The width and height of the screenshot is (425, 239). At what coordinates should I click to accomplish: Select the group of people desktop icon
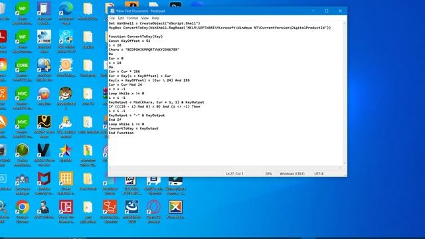pyautogui.click(x=22, y=179)
